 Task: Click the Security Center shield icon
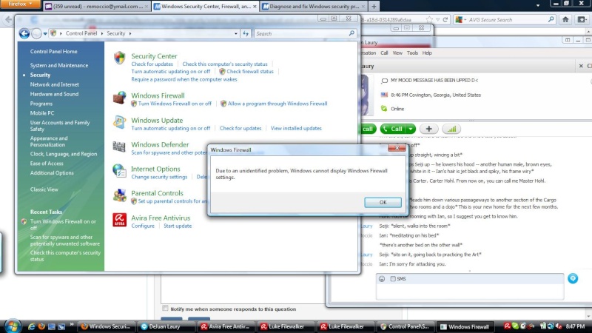tap(120, 58)
